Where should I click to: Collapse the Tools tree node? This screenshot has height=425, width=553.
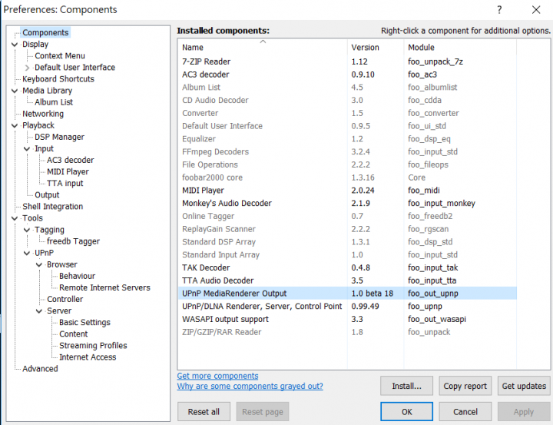15,218
